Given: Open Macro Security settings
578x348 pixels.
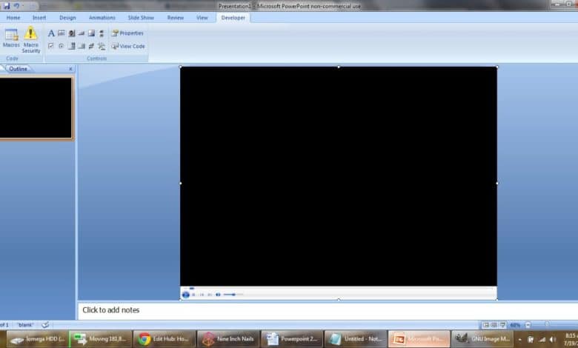Looking at the screenshot, I should click(x=31, y=40).
